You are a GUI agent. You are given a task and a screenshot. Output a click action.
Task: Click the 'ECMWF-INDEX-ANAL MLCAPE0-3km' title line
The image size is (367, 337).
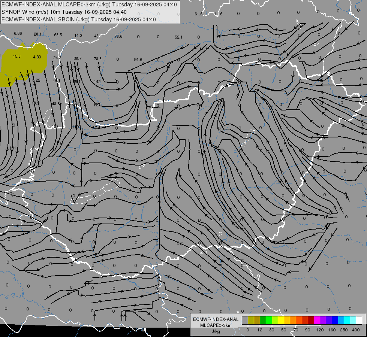pyautogui.click(x=89, y=4)
